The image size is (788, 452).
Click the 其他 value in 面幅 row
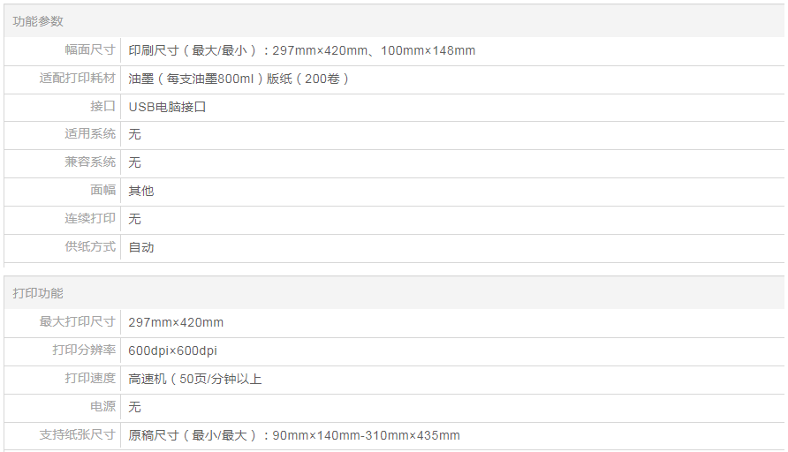(141, 191)
